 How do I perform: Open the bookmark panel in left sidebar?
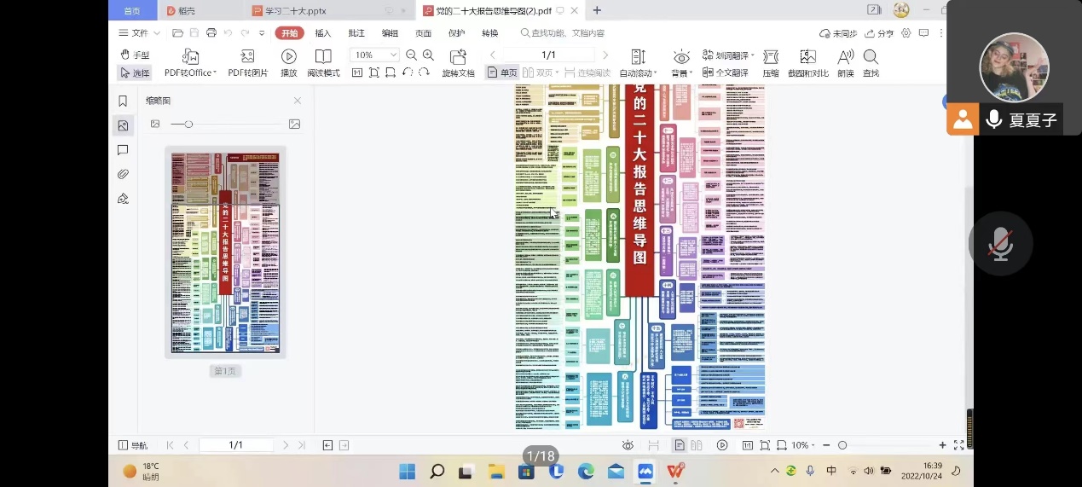coord(123,101)
